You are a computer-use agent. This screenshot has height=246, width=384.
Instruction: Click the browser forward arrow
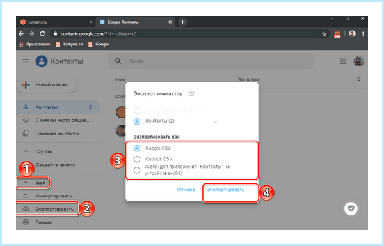31,34
